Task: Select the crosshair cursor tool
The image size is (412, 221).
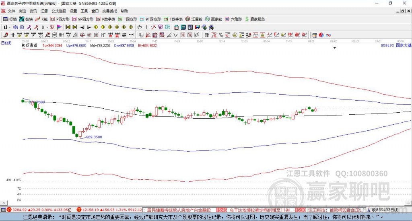Action: coord(146,27)
